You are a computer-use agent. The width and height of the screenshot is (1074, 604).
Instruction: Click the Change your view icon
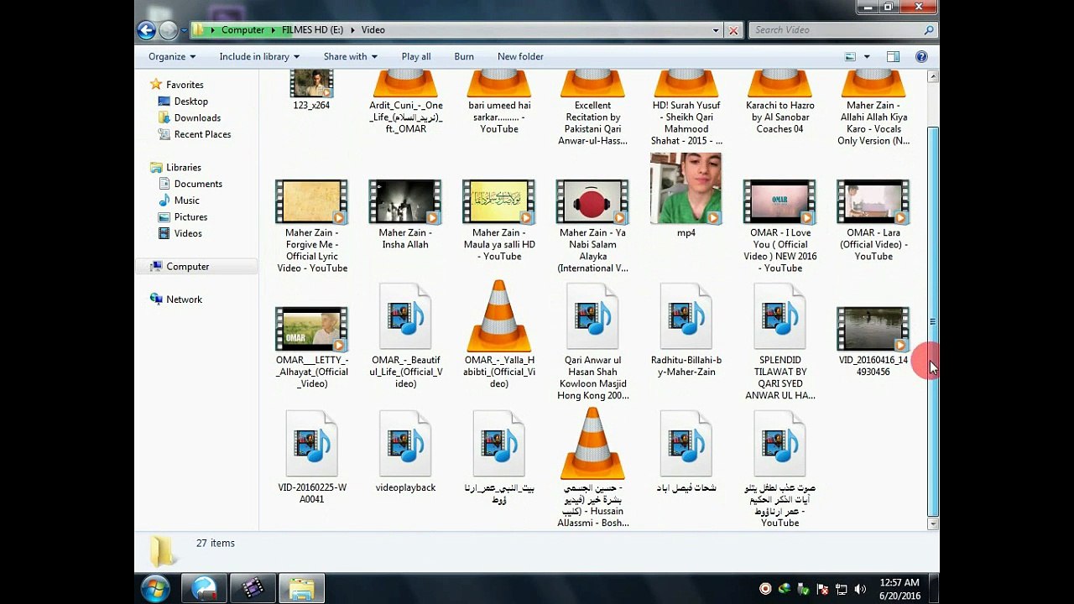[850, 56]
